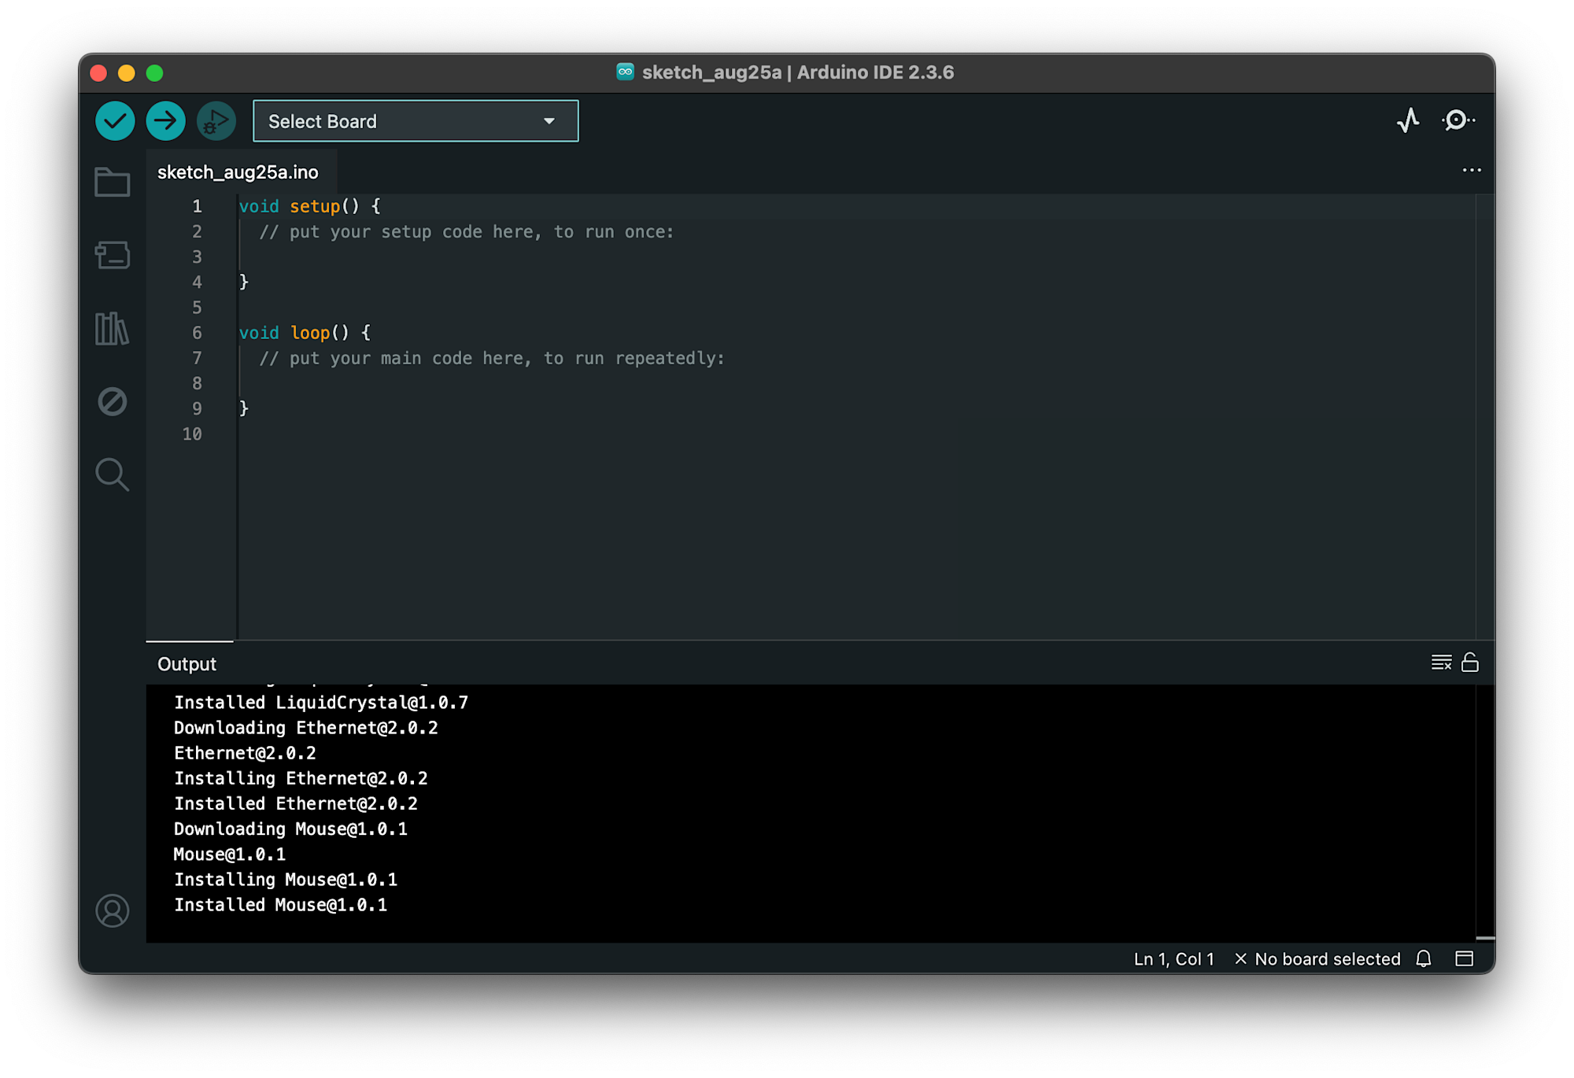This screenshot has height=1078, width=1574.
Task: Click the setup code comment line
Action: [x=467, y=231]
